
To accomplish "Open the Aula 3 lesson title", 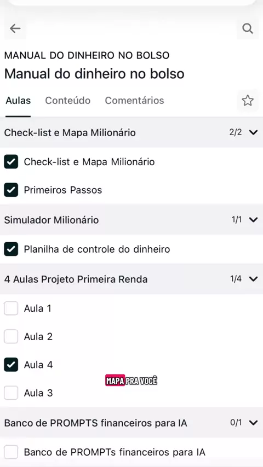I will coord(38,393).
